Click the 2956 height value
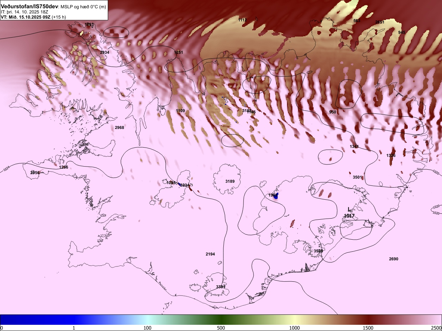This screenshot has width=442, height=331. [x=35, y=173]
